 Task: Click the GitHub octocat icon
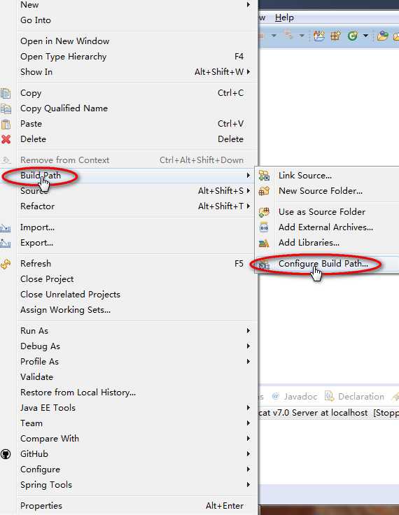[x=6, y=454]
